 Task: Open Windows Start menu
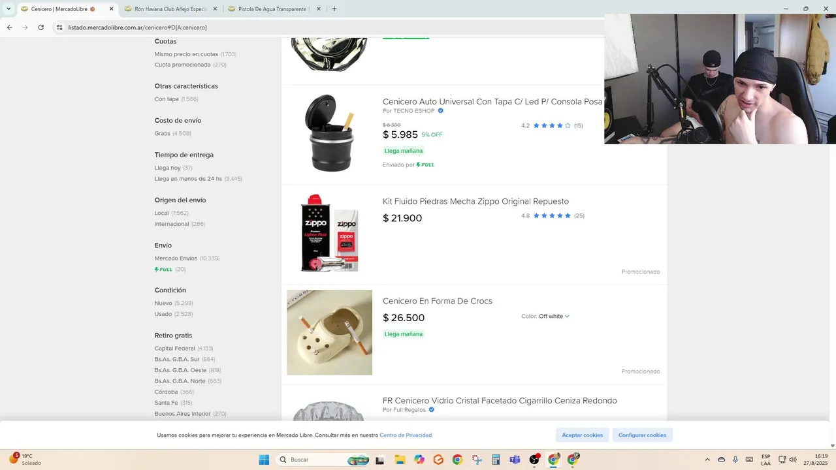tap(264, 460)
